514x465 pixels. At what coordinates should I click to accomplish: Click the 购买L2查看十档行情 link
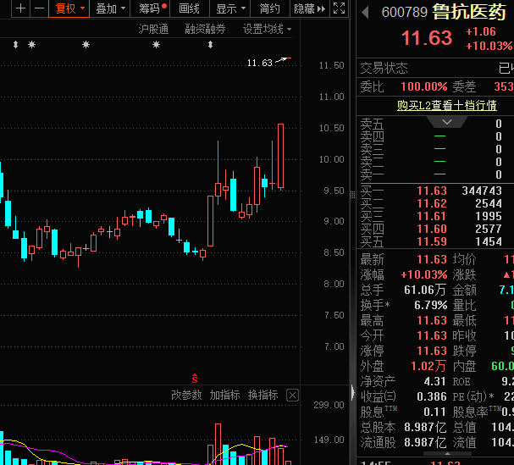click(x=446, y=105)
